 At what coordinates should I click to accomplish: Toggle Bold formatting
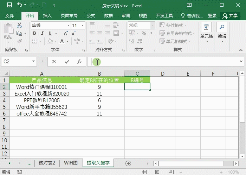point(34,33)
